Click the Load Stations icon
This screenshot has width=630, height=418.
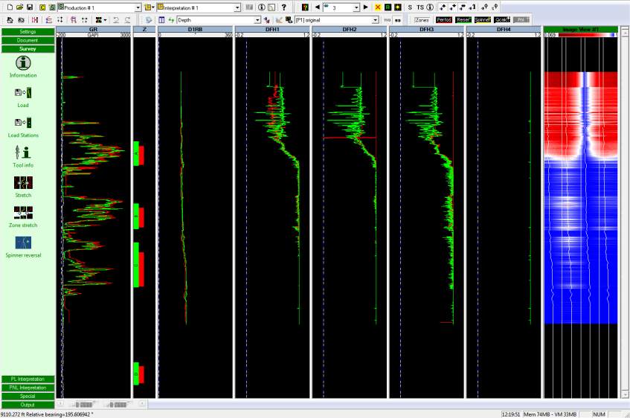(23, 123)
